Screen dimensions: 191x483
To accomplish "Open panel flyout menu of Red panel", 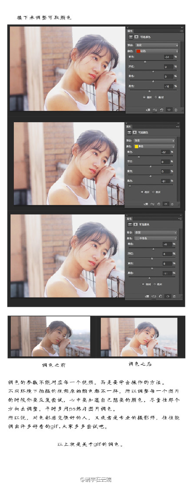I will [182, 31].
